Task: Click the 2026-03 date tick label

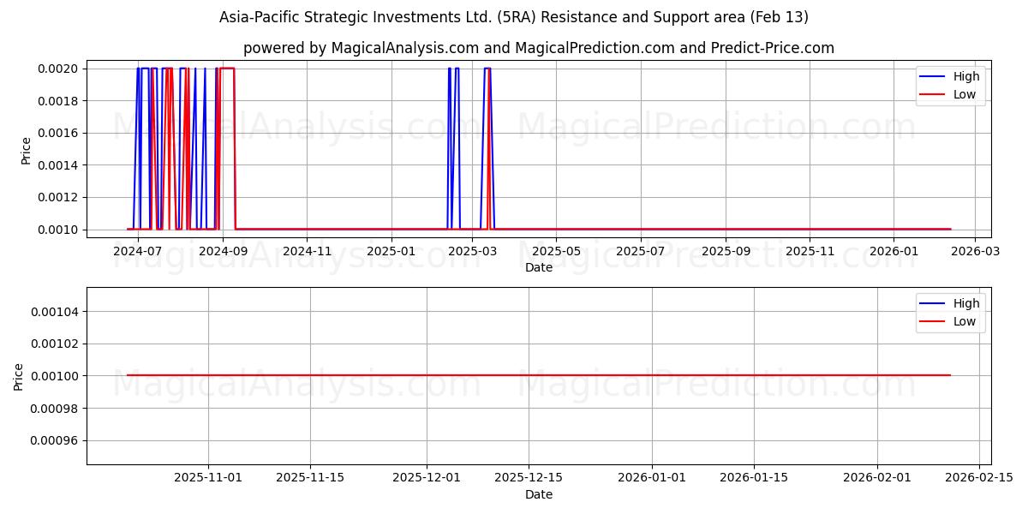Action: tap(975, 252)
